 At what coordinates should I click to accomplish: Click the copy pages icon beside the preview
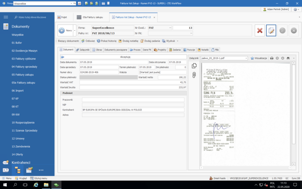pos(194,66)
